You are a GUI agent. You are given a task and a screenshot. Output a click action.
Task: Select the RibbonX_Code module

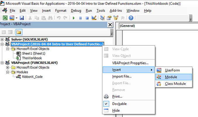click(x=32, y=77)
